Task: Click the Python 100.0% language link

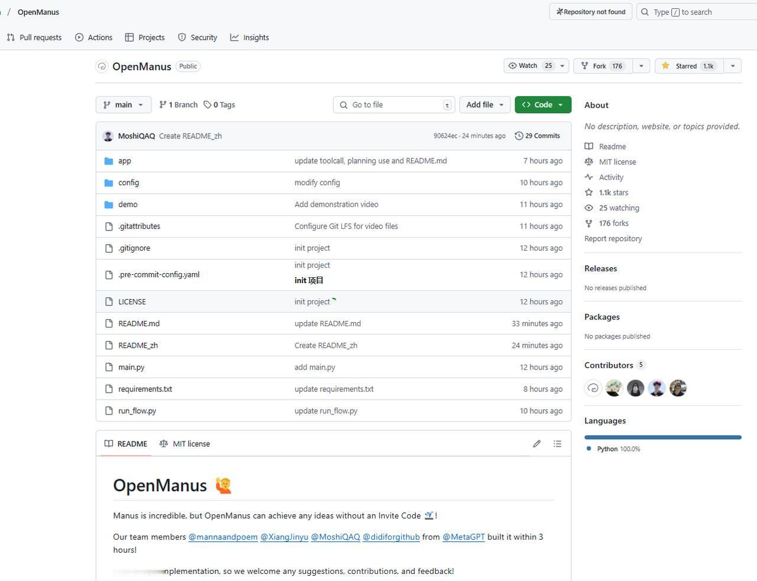Action: [x=614, y=449]
